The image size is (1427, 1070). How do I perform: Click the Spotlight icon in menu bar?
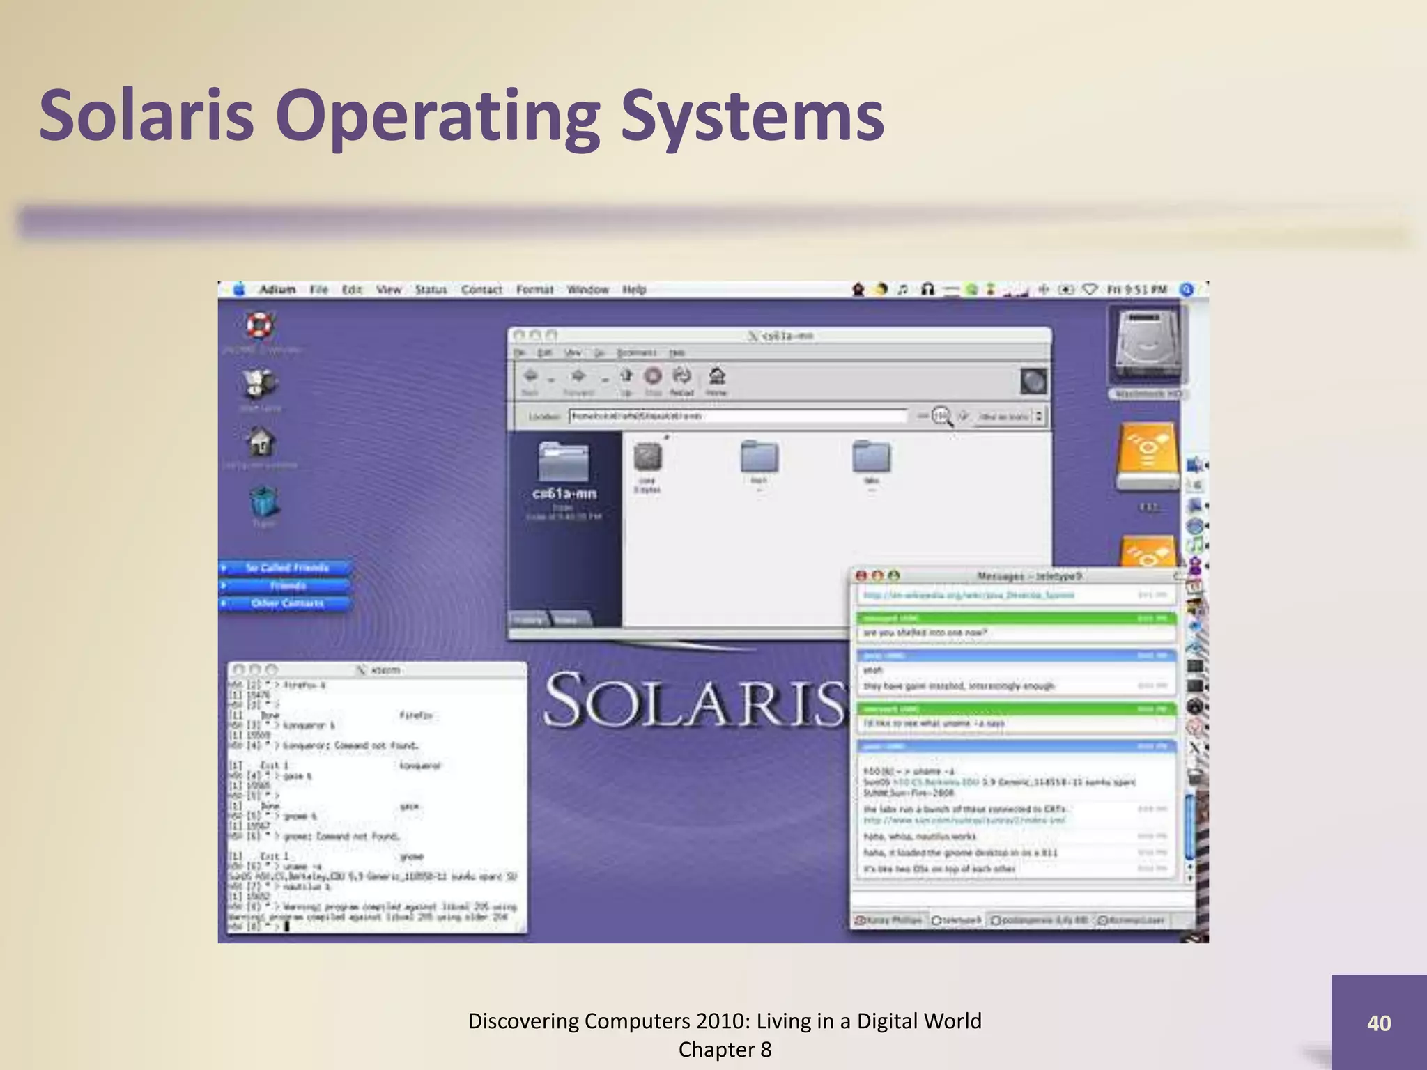1187,289
